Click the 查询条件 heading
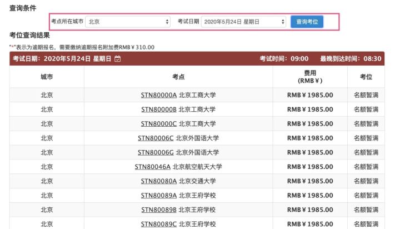Image resolution: width=400 pixels, height=229 pixels. [x=23, y=8]
